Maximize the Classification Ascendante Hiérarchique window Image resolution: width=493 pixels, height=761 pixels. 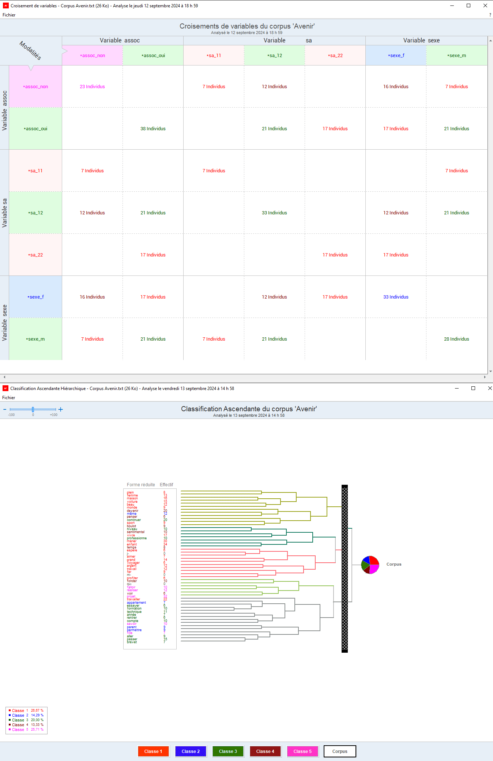click(473, 388)
